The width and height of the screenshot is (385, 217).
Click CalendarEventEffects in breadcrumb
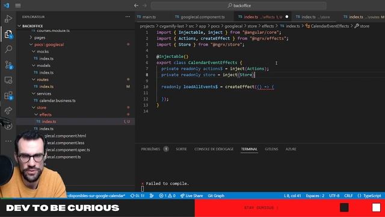330,26
